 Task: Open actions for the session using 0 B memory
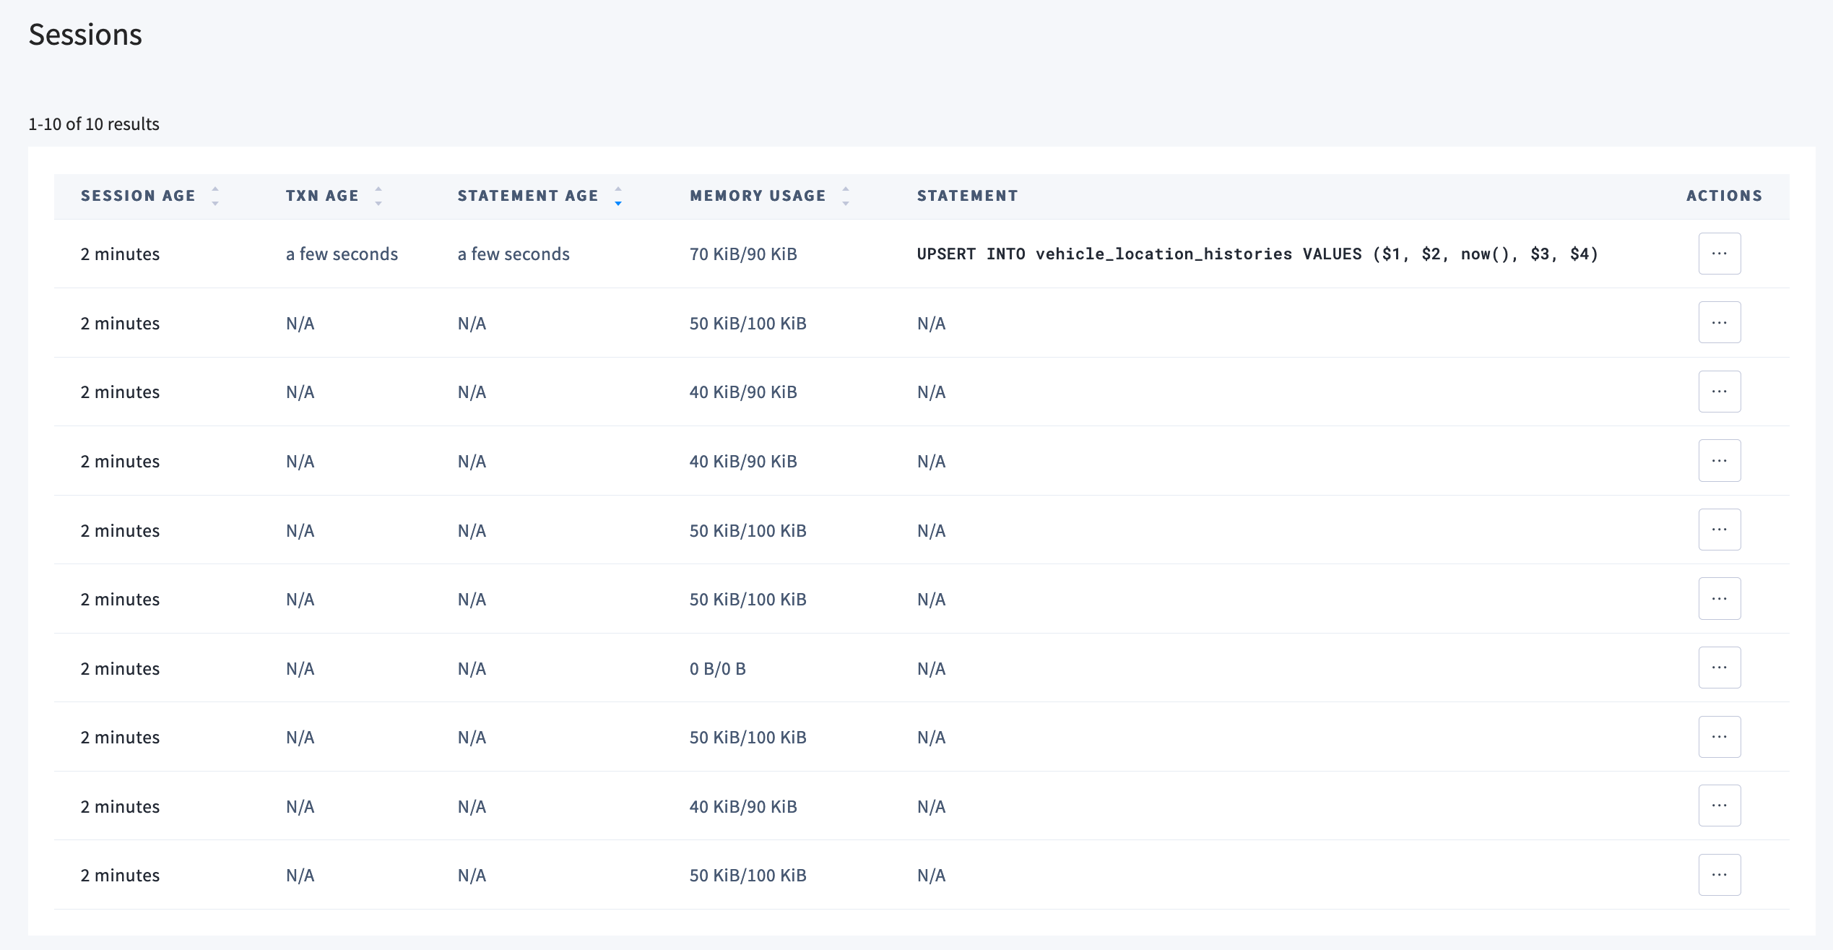(1720, 668)
